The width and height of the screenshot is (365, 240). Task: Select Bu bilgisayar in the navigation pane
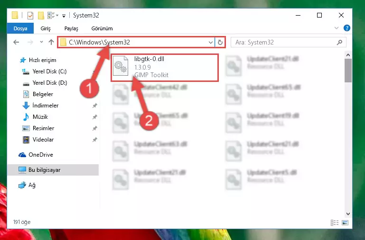(53, 170)
